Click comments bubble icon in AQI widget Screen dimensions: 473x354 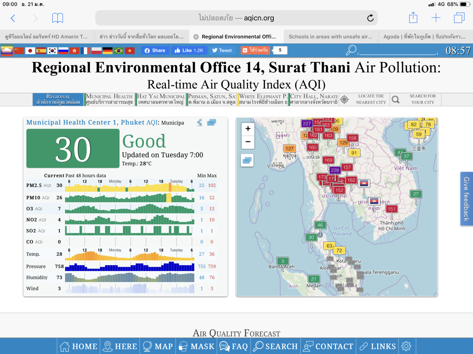(212, 122)
